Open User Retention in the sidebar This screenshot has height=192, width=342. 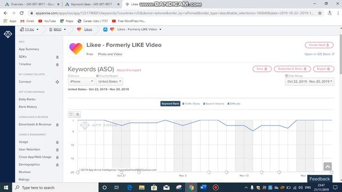(29, 149)
